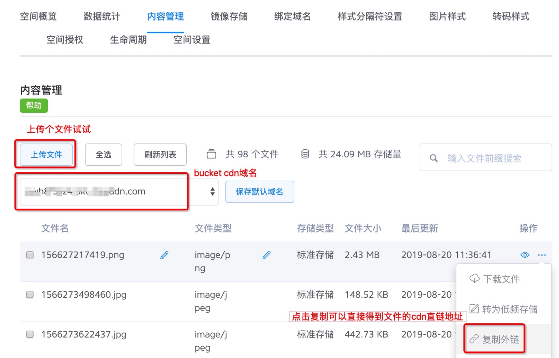Click the 442.73 KB size cell

coord(367,334)
